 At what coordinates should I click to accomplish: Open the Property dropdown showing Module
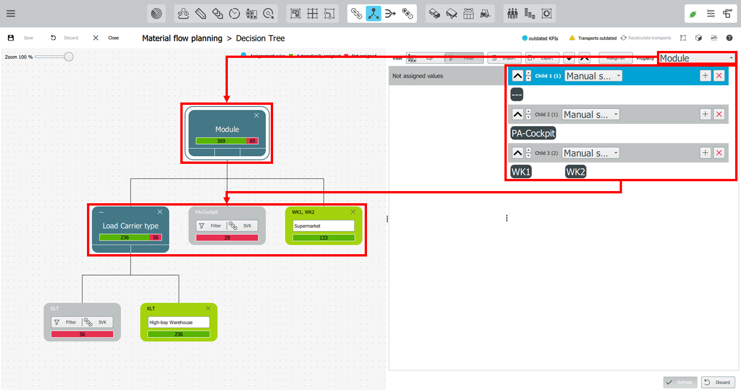697,58
